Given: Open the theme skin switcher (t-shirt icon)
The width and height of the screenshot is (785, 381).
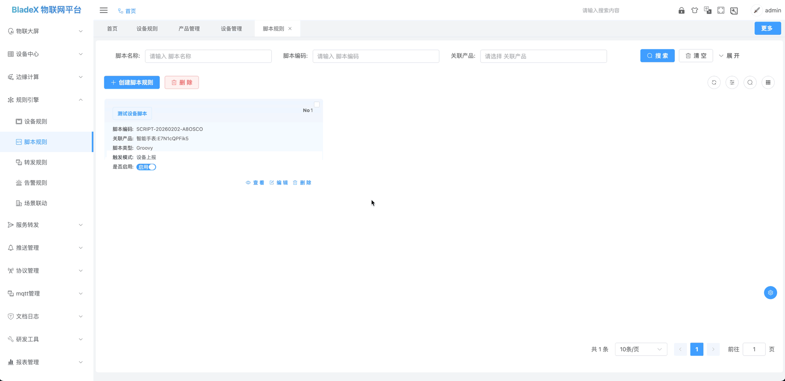Looking at the screenshot, I should (x=695, y=10).
